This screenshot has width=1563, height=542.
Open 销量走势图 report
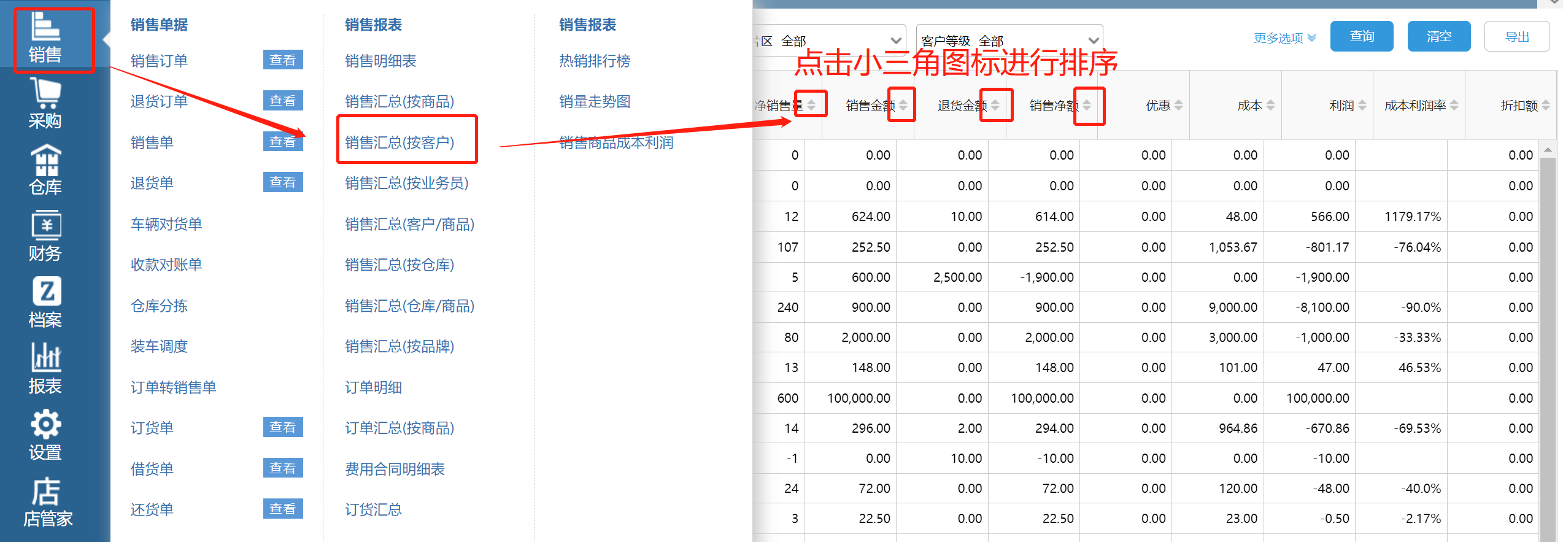(x=595, y=101)
